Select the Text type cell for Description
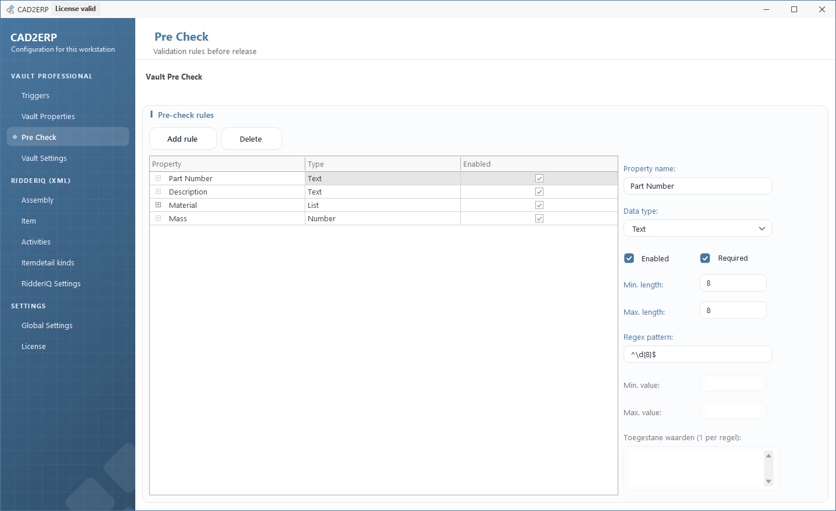The width and height of the screenshot is (836, 511). tap(383, 192)
